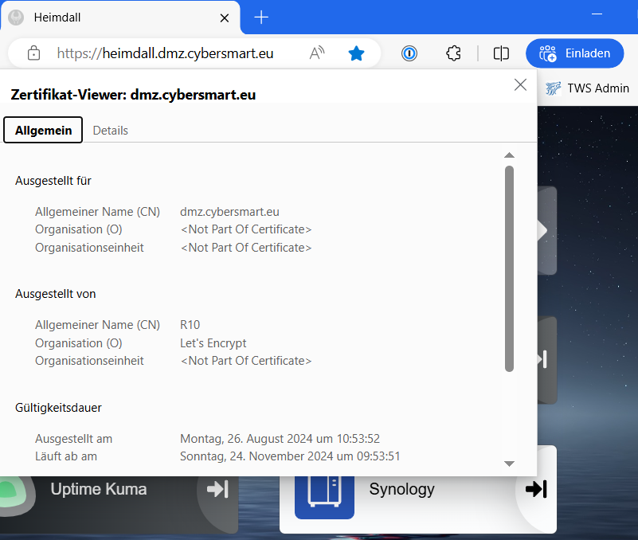The image size is (638, 540).
Task: Open a new tab with plus icon
Action: pyautogui.click(x=261, y=18)
